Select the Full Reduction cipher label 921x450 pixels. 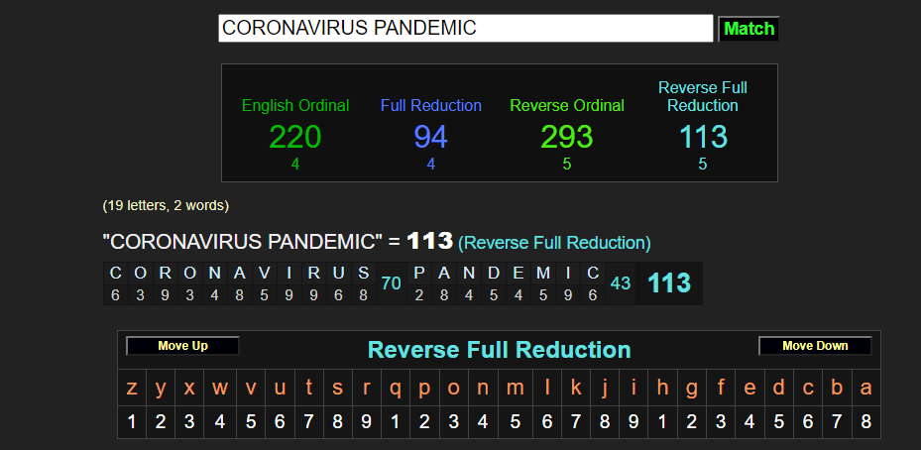coord(431,106)
